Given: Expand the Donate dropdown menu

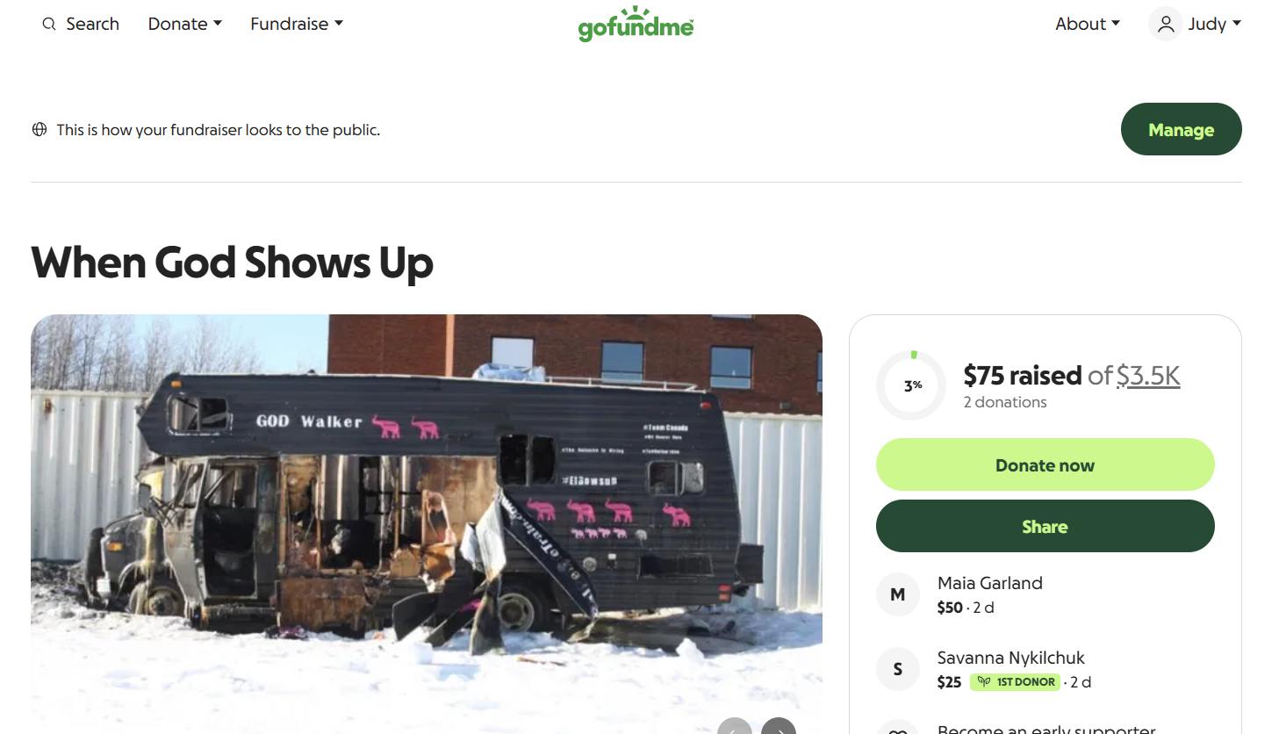Looking at the screenshot, I should click(x=184, y=24).
